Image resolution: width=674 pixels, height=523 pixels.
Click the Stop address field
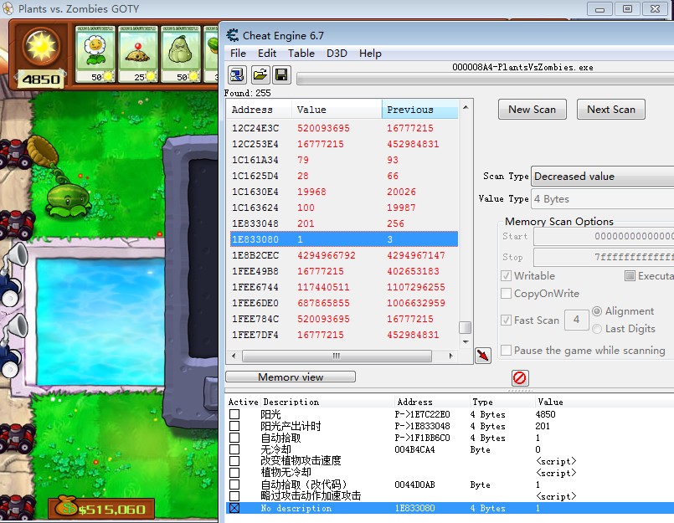[x=604, y=258]
